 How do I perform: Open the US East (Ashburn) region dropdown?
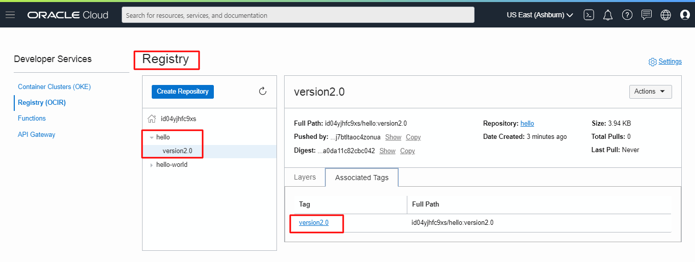[540, 15]
